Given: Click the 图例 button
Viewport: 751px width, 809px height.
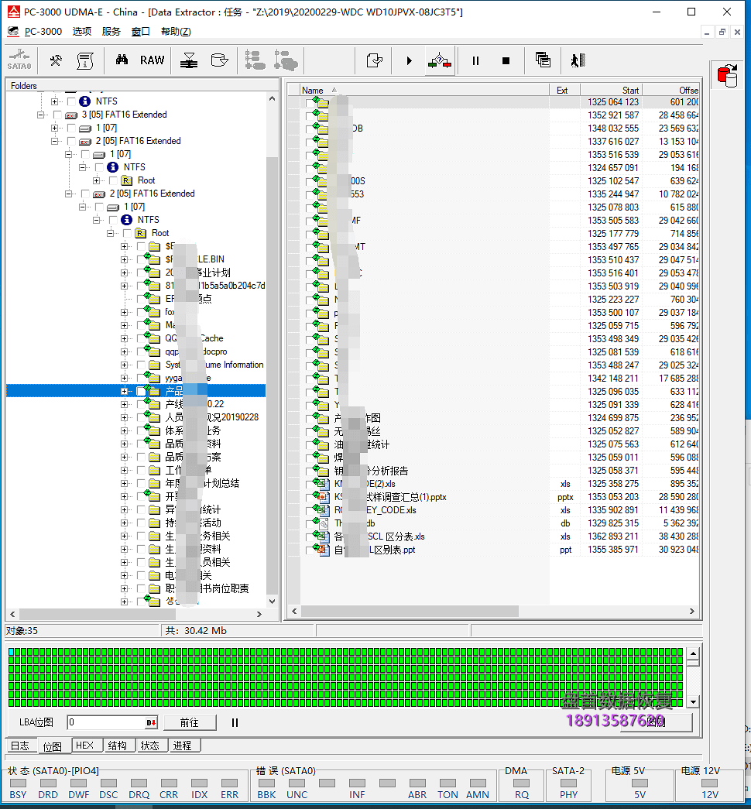Looking at the screenshot, I should (656, 722).
